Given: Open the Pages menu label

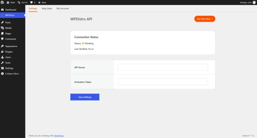Looking at the screenshot, I should pos(8,34).
